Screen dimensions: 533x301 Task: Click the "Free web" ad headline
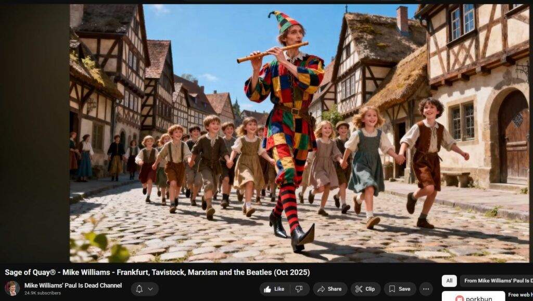(519, 295)
